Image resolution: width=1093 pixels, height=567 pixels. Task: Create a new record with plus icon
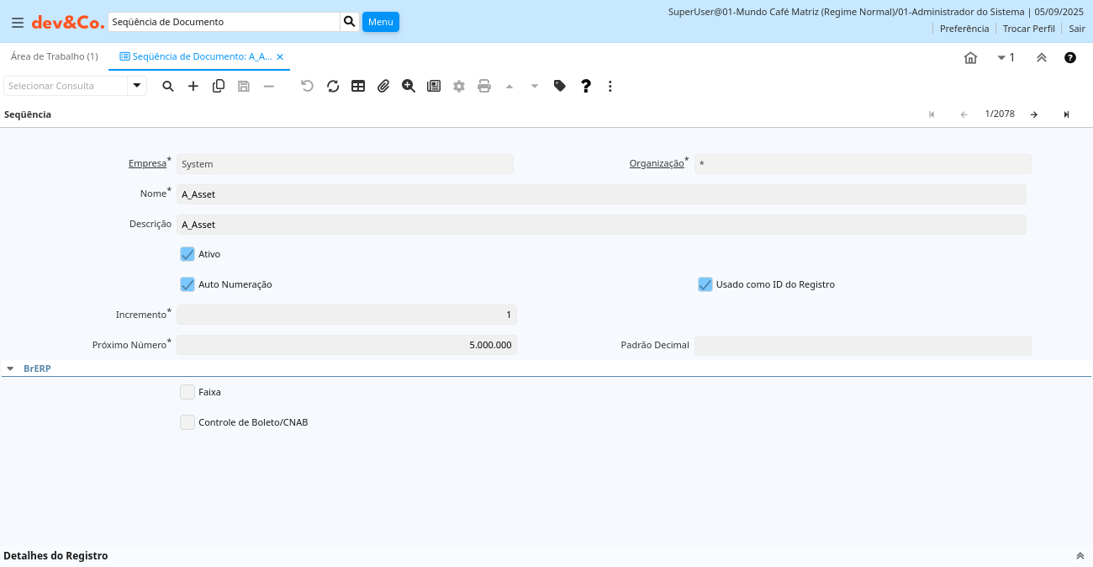(193, 86)
